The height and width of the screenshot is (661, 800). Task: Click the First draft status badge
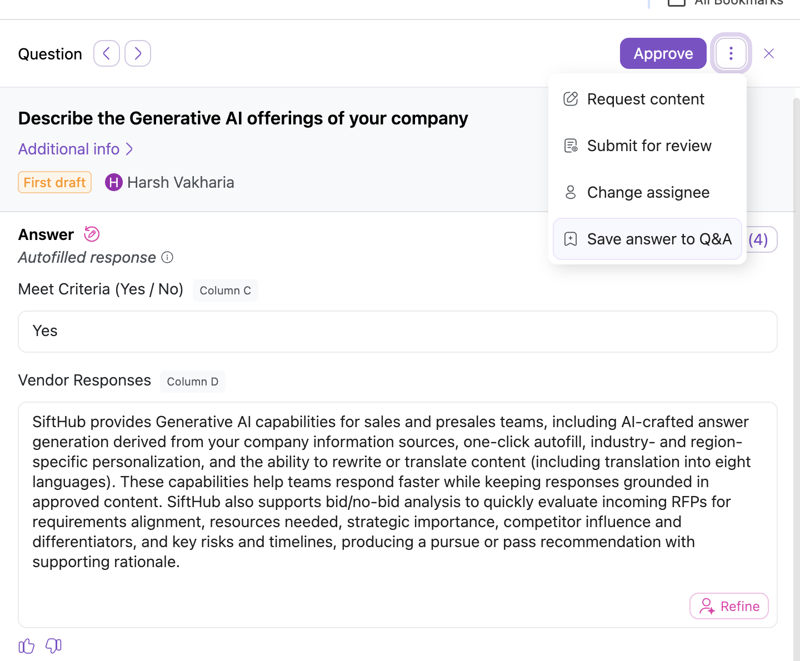54,182
